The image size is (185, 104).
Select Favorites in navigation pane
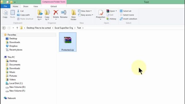(x=12, y=35)
